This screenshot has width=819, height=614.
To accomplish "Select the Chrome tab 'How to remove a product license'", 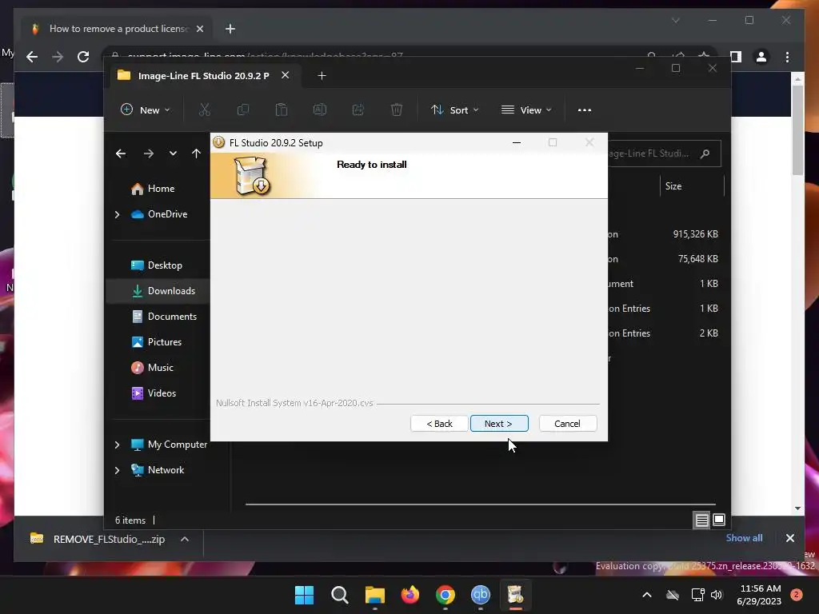I will (x=118, y=29).
